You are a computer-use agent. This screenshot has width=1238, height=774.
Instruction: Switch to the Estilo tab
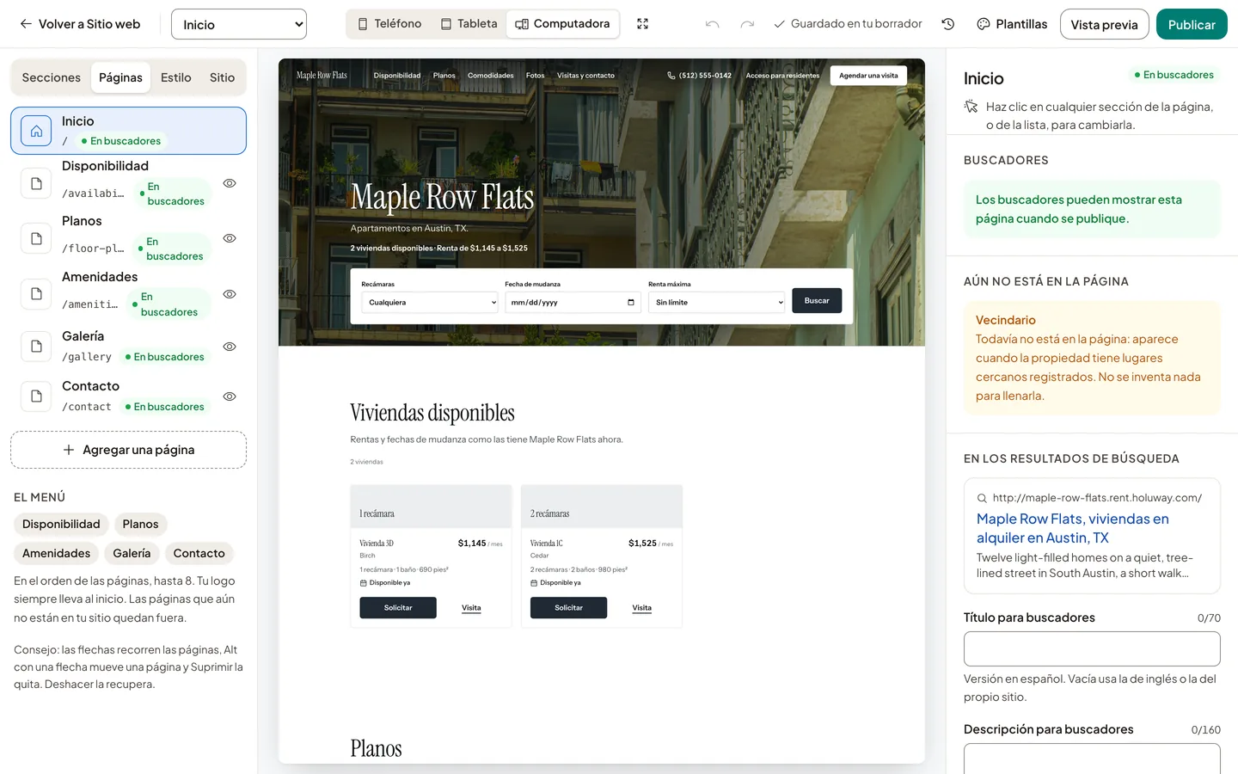point(176,77)
